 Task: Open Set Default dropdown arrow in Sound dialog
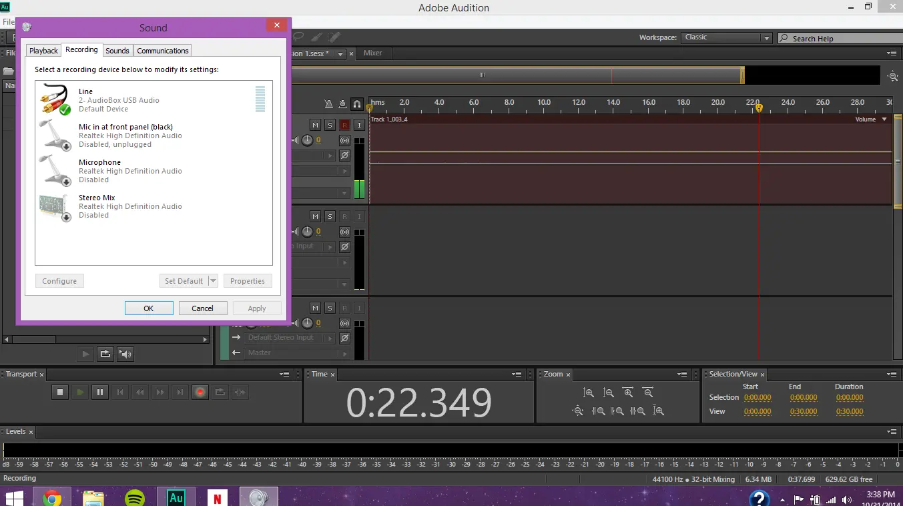point(214,281)
